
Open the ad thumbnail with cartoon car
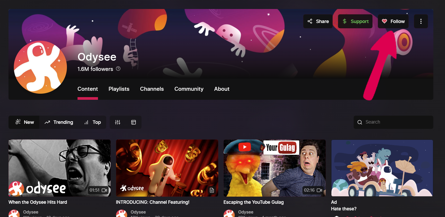[x=382, y=168]
